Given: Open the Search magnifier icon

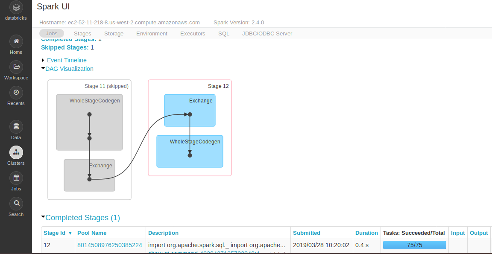Looking at the screenshot, I should (16, 204).
